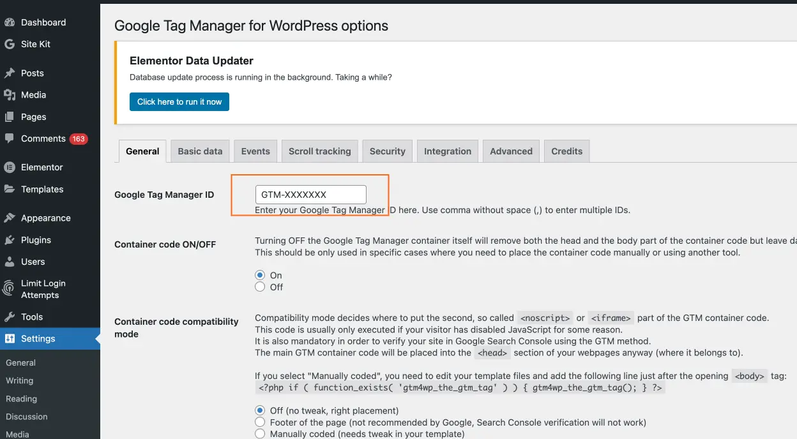Open General under Settings submenu
The height and width of the screenshot is (439, 797).
coord(21,362)
